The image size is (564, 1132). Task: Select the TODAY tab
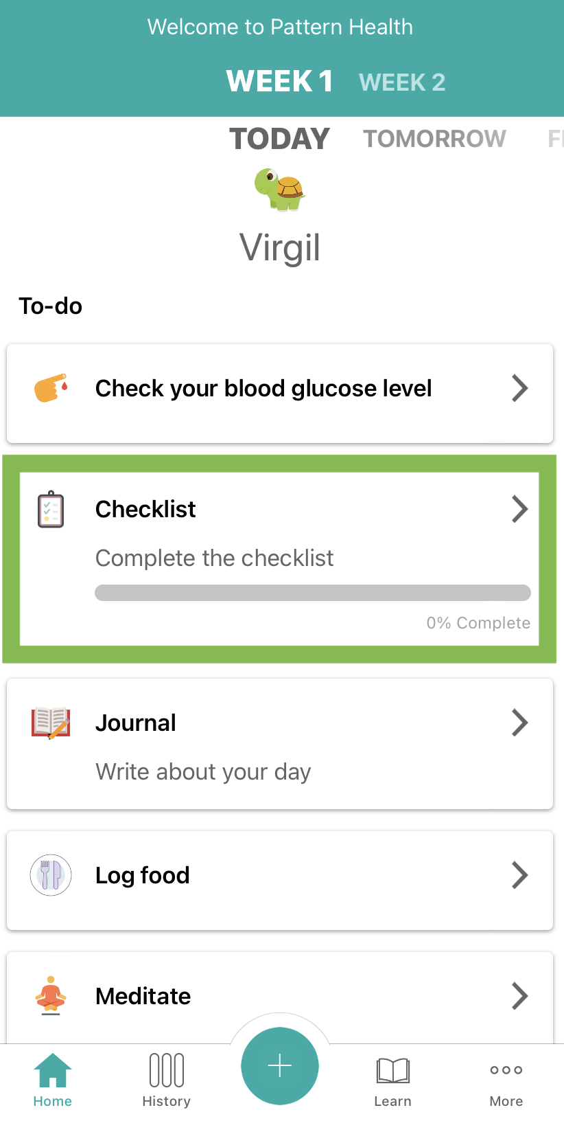pos(279,139)
